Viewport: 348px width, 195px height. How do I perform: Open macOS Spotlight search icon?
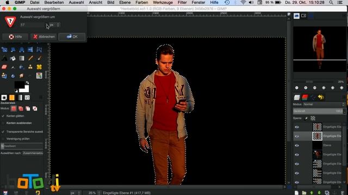(331, 2)
